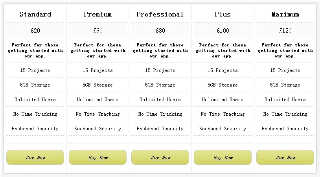Click the Professional plan heading
Viewport: 320px width, 177px height.
coord(160,15)
